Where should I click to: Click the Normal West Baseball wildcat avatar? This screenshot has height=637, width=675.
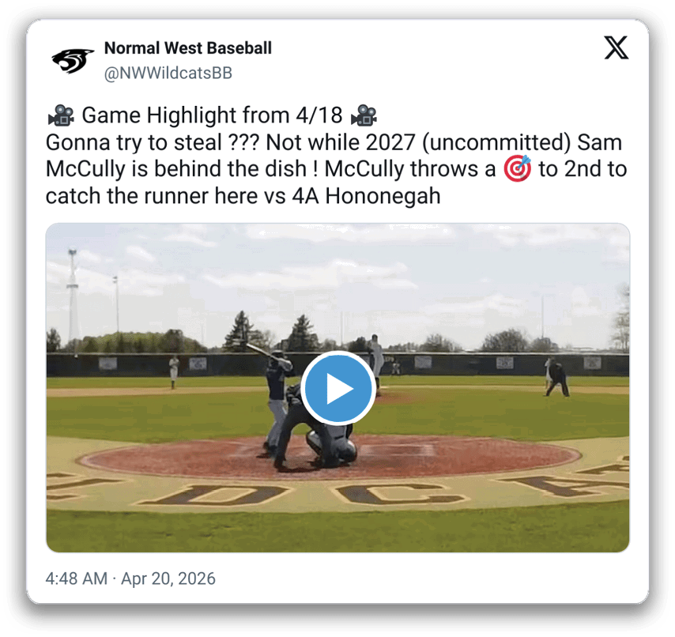click(73, 61)
